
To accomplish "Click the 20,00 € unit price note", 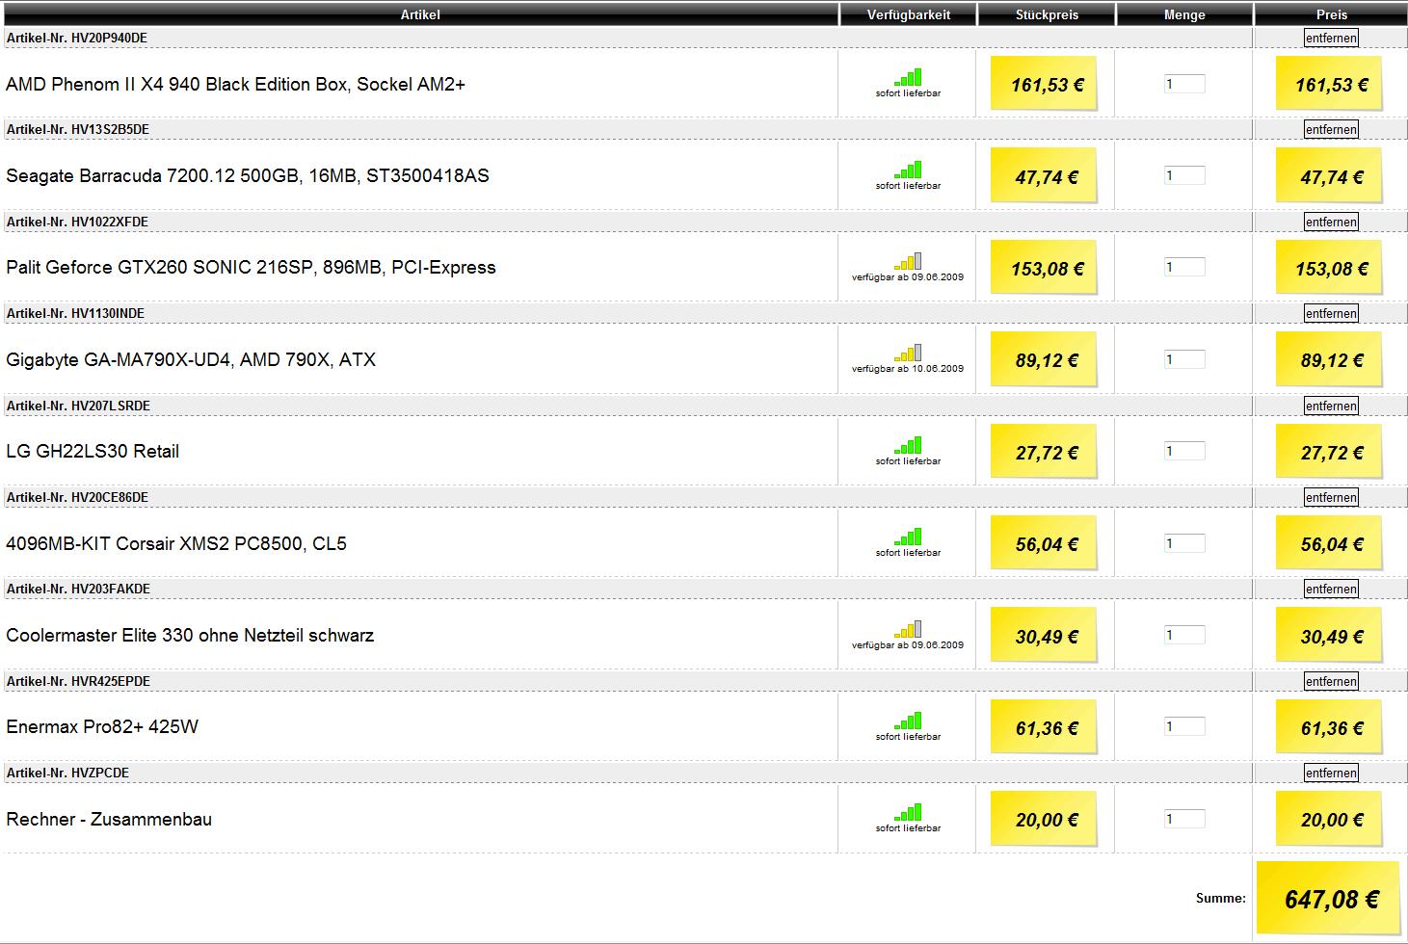I will click(1045, 819).
